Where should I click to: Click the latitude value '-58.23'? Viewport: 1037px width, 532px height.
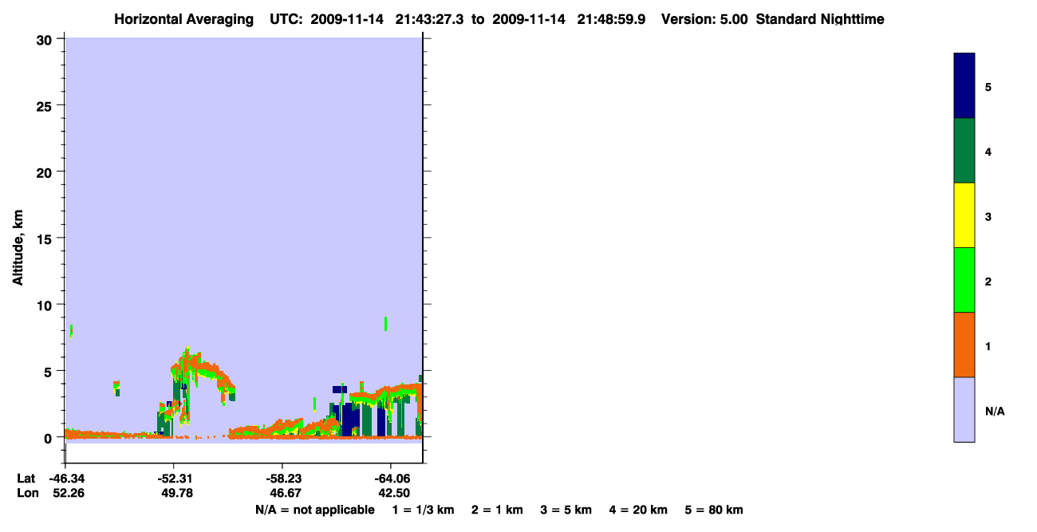pyautogui.click(x=283, y=478)
